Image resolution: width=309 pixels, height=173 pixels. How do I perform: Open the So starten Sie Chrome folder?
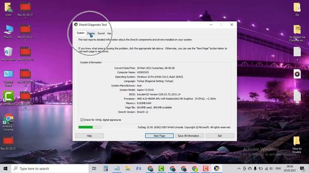[297, 33]
